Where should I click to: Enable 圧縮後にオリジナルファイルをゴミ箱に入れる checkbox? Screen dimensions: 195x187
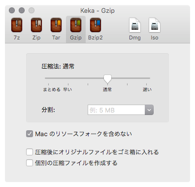click(30, 152)
